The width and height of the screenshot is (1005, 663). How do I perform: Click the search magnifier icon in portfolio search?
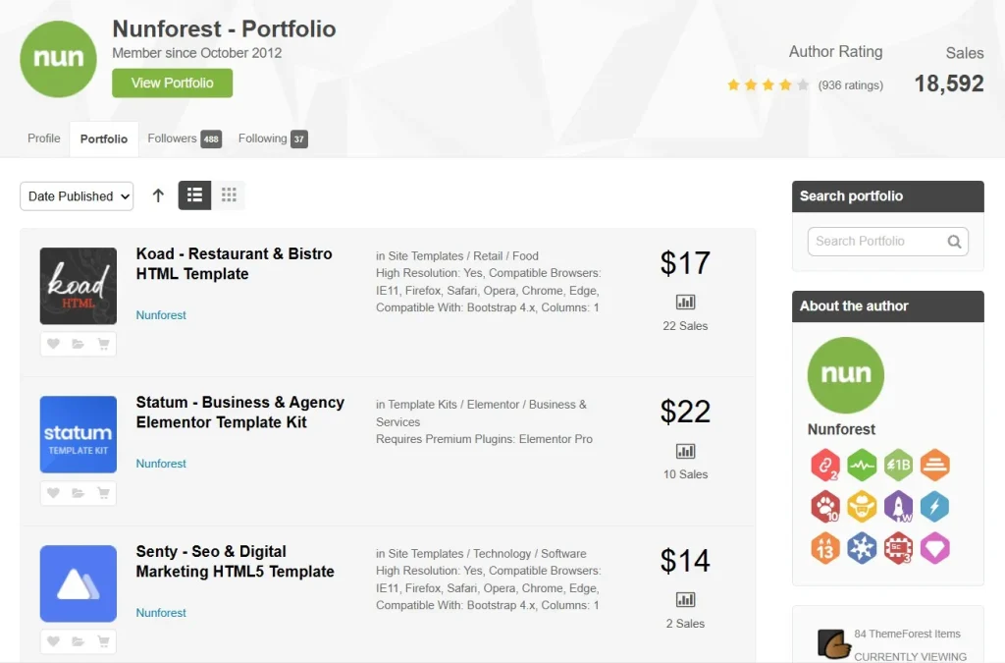point(954,242)
